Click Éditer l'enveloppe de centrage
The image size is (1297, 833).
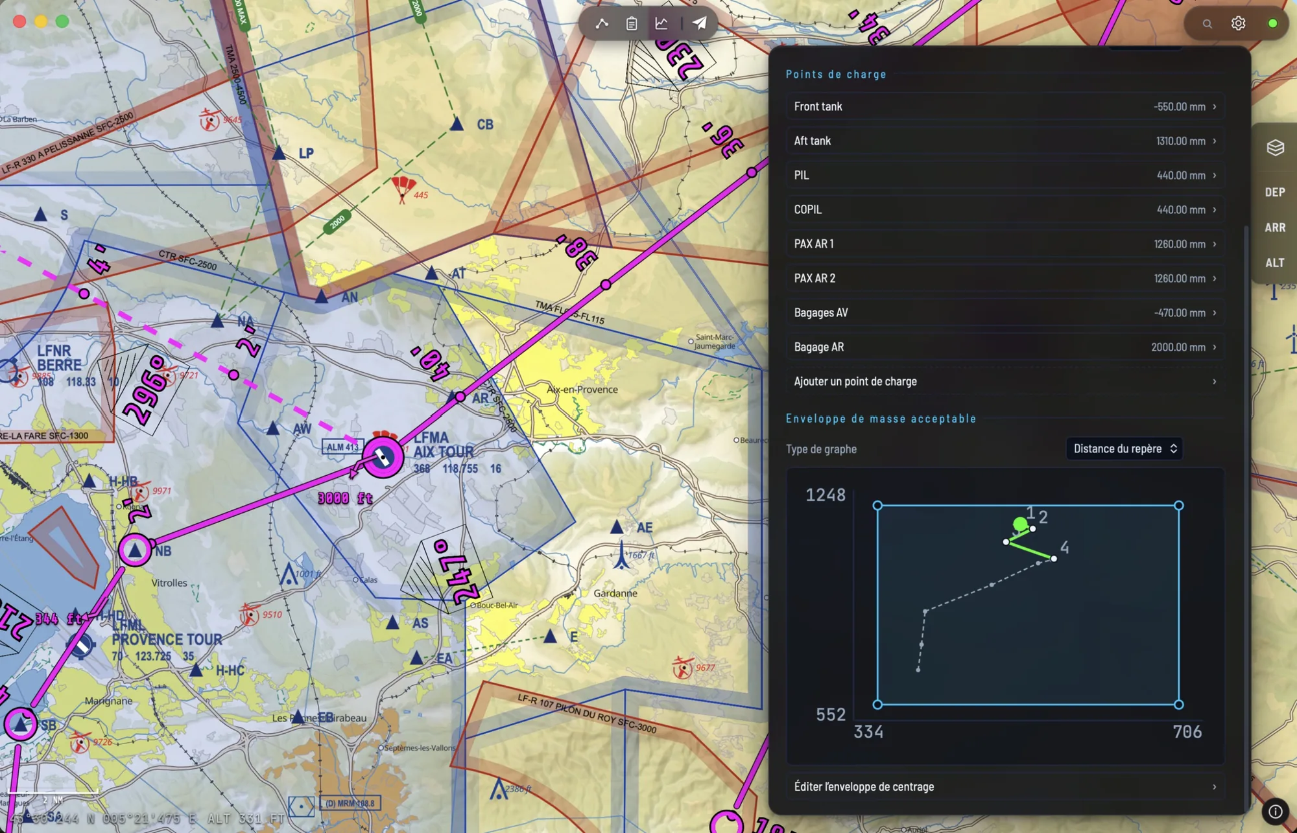1005,786
